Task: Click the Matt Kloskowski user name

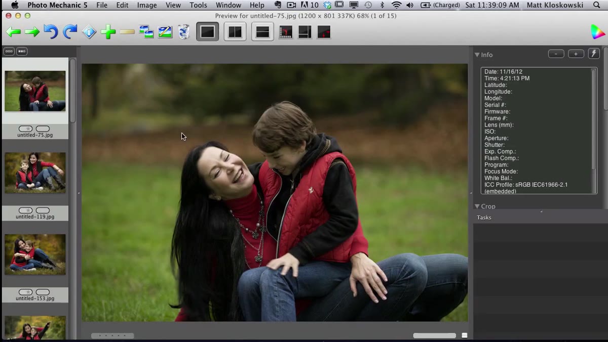Action: click(555, 5)
